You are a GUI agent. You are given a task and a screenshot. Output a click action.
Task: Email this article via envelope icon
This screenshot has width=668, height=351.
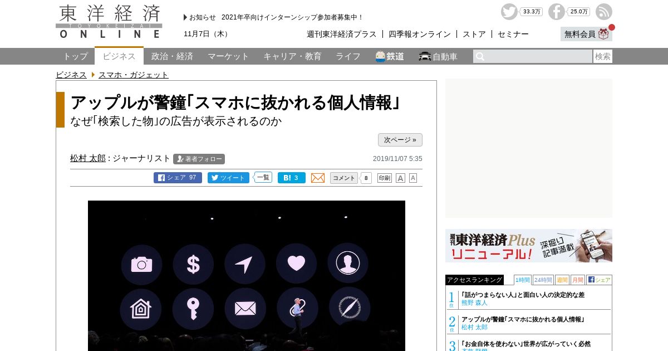click(x=318, y=178)
